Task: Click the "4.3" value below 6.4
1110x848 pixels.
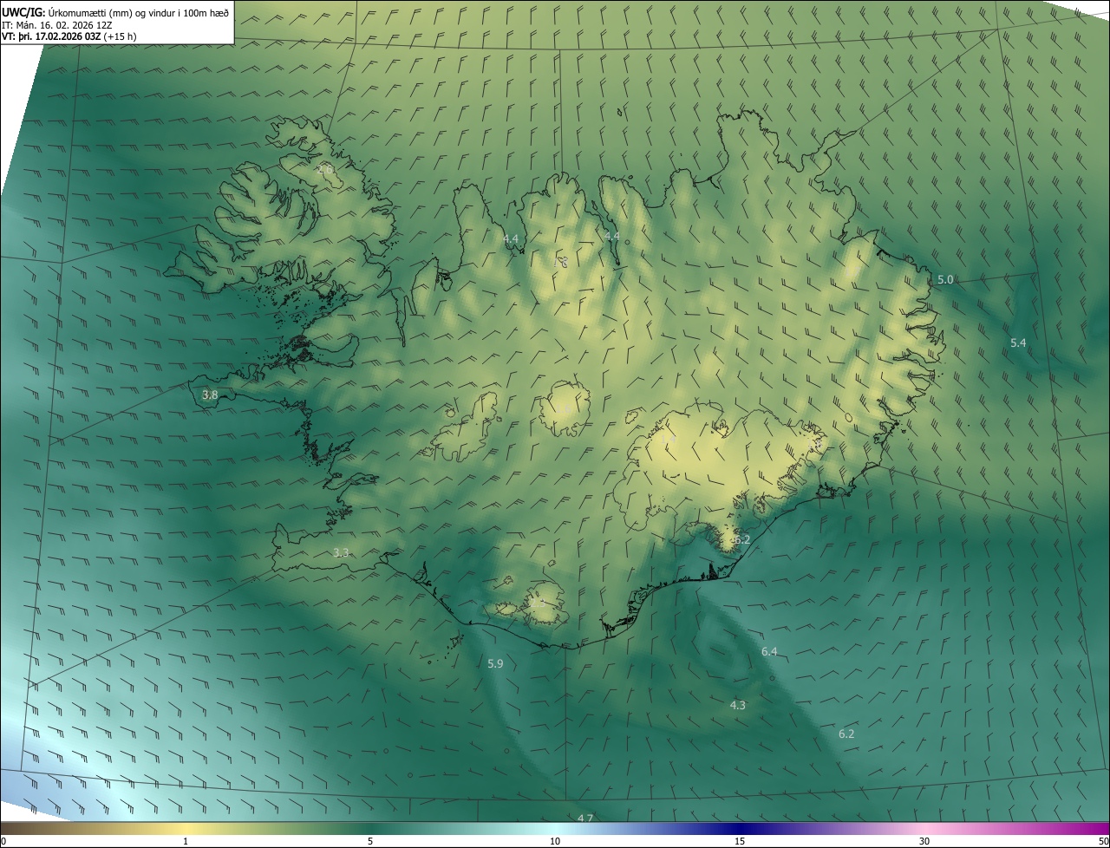Action: (738, 706)
